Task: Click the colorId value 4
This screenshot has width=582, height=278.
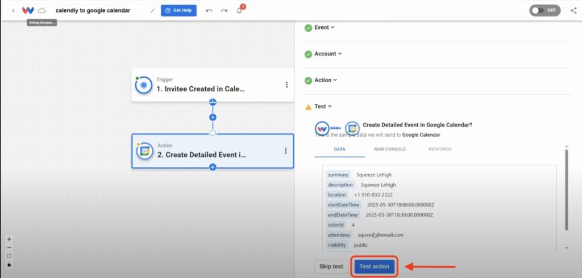Action: click(x=353, y=225)
